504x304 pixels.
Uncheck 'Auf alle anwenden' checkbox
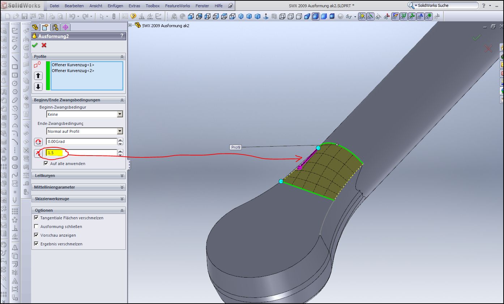(x=46, y=164)
